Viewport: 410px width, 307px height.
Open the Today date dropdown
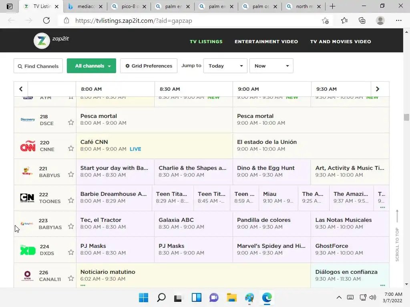click(x=225, y=66)
